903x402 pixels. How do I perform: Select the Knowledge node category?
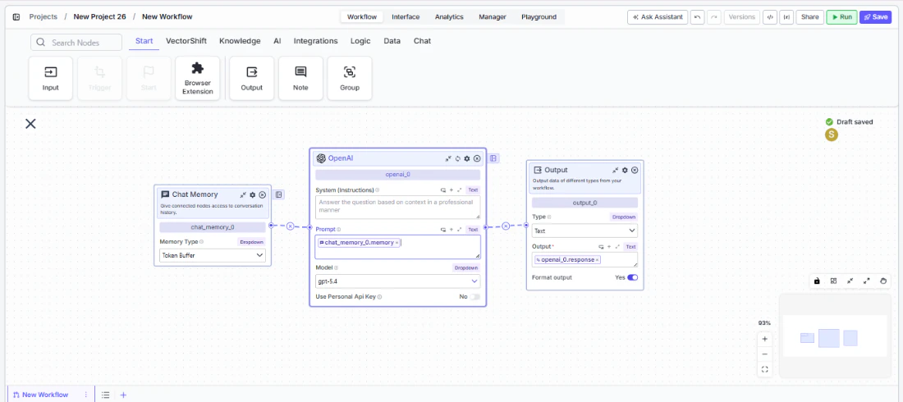(240, 41)
